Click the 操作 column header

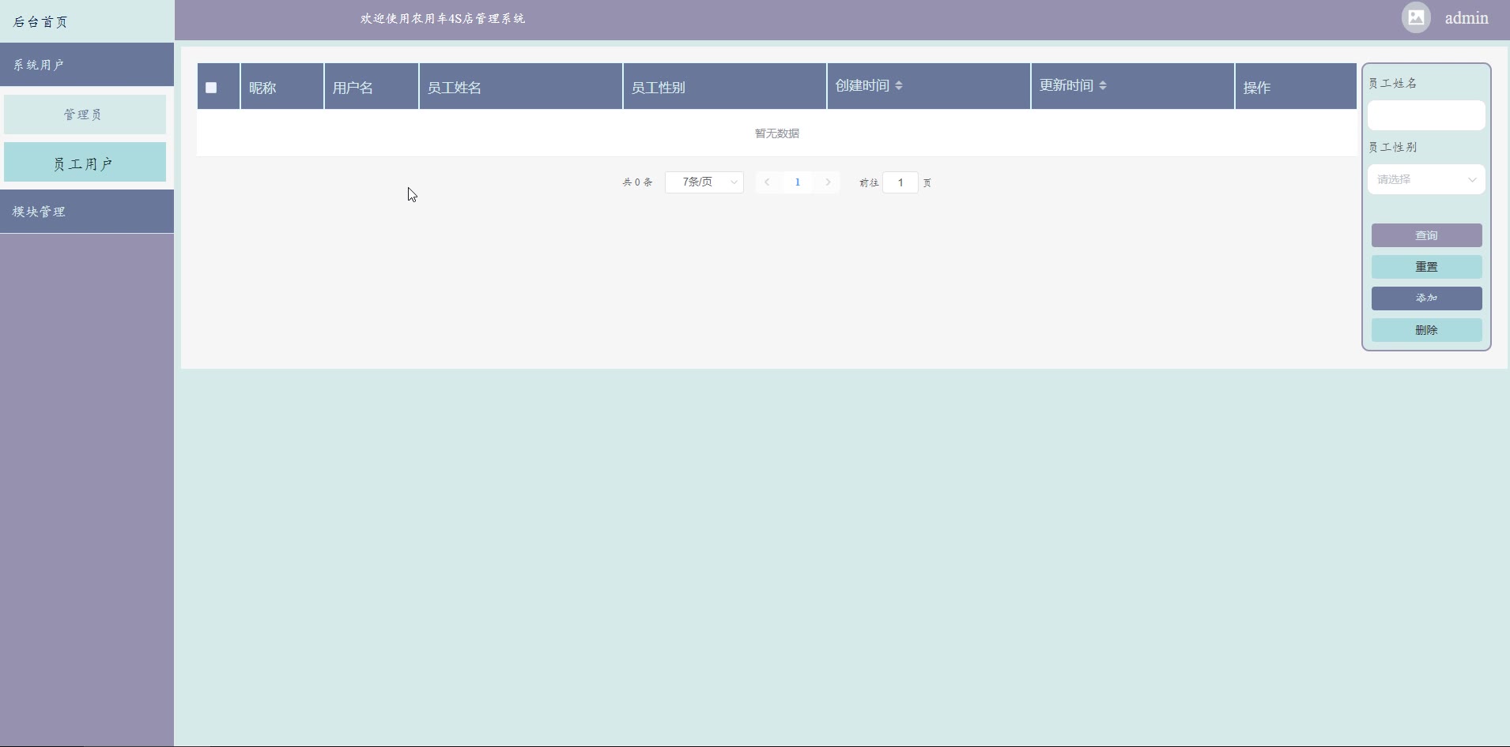tap(1296, 87)
